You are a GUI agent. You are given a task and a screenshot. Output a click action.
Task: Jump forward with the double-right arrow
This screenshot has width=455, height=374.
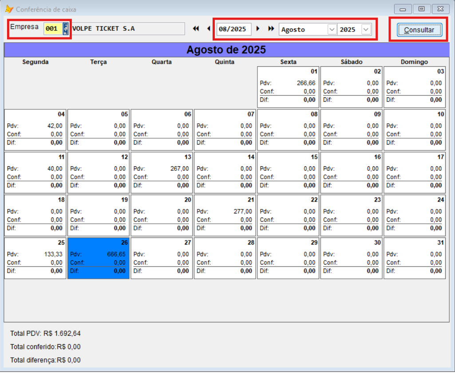tap(271, 29)
